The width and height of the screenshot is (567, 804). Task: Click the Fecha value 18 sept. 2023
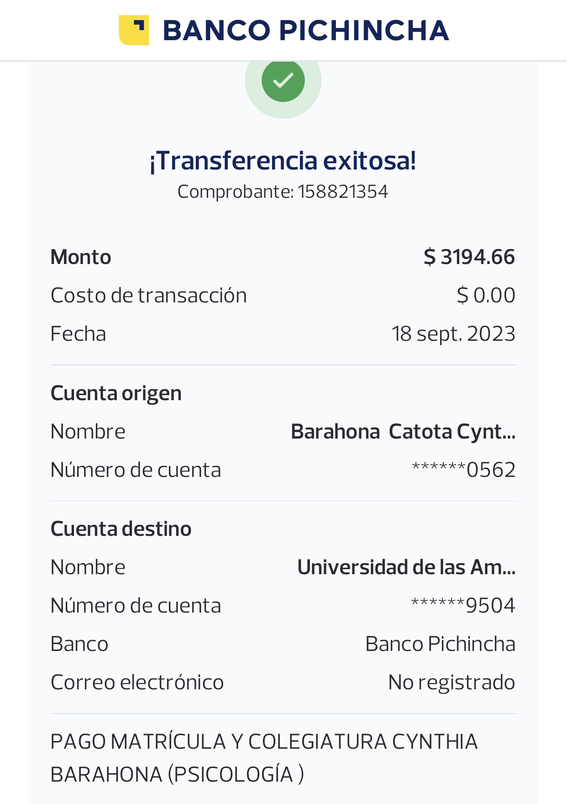coord(453,333)
